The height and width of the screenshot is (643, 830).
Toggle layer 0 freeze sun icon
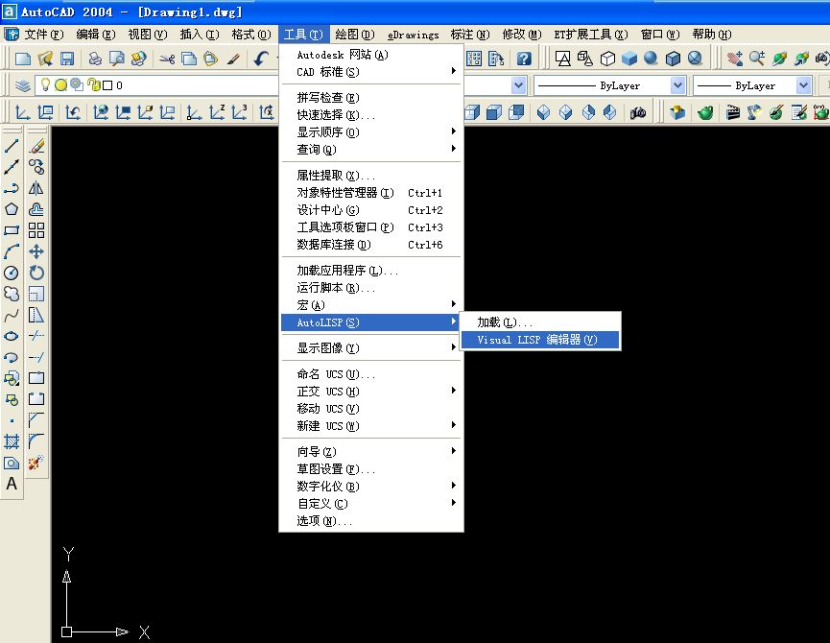coord(60,84)
